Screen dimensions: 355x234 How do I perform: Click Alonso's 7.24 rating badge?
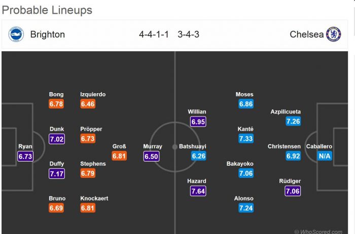click(x=245, y=208)
